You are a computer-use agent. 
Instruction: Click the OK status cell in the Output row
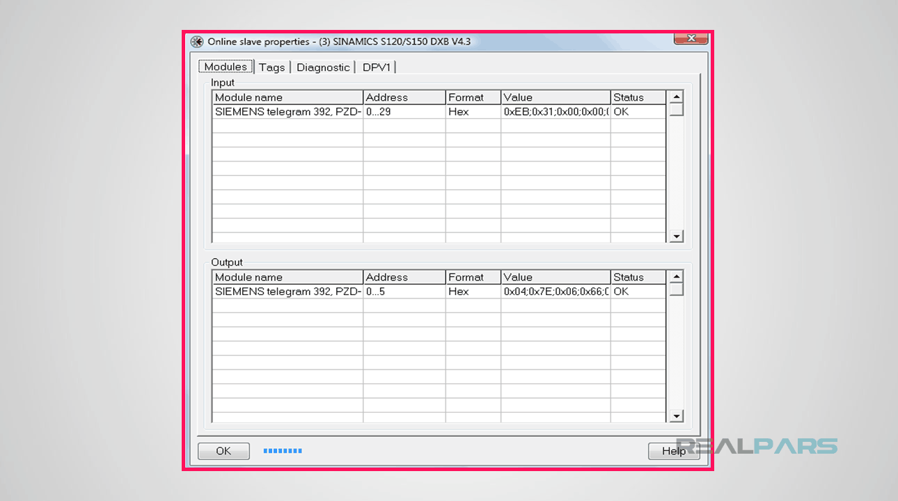(x=638, y=292)
